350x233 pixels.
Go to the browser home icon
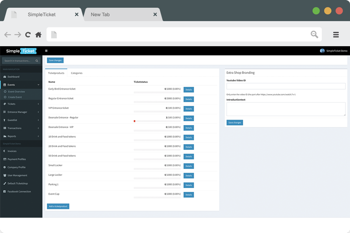coord(38,35)
